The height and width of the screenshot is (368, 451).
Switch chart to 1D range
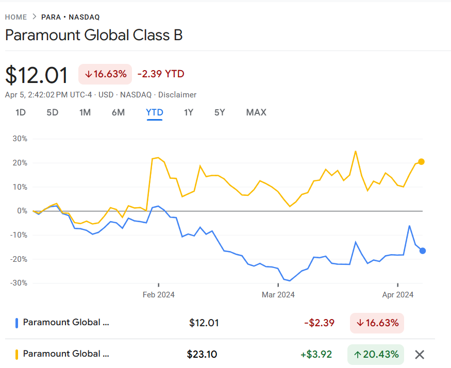(x=21, y=112)
